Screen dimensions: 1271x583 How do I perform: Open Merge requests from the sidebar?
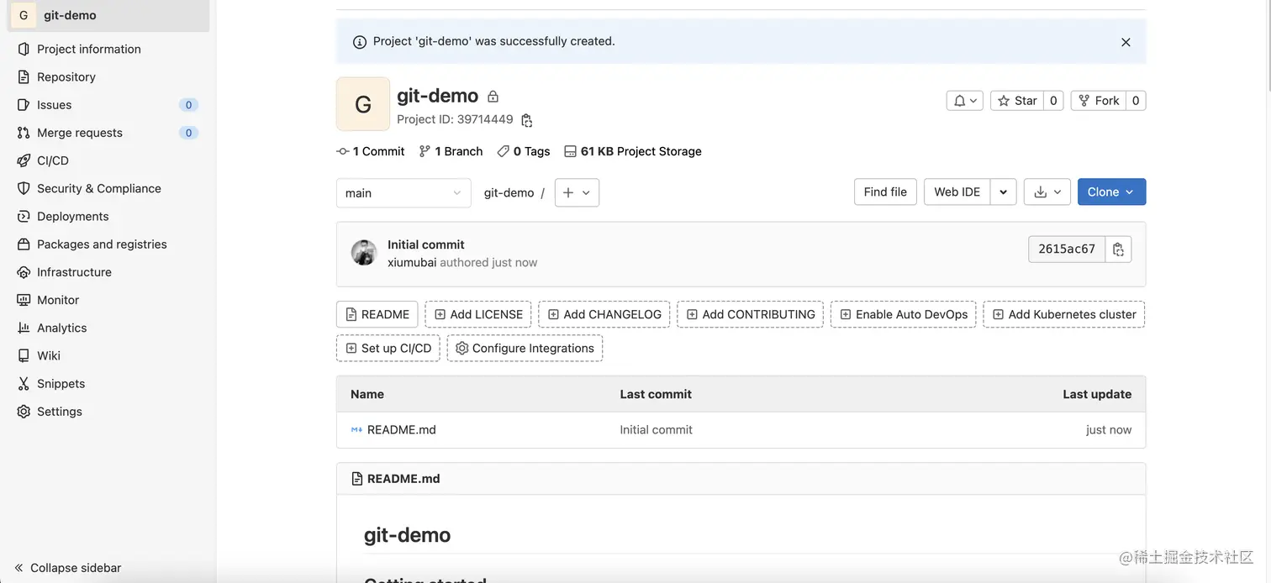[x=80, y=132]
